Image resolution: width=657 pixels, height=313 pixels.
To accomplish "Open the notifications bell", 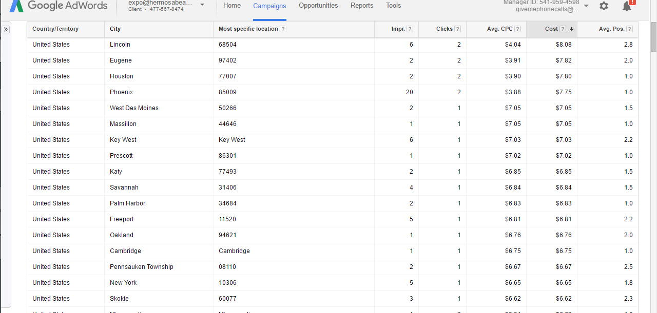I will tap(627, 6).
